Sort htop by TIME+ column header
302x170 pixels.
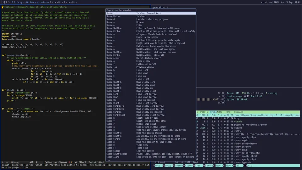228,112
